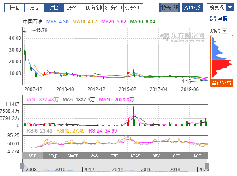Click the VOL: 832.48万 value
Viewport: 237px width, 176px height.
pyautogui.click(x=43, y=100)
